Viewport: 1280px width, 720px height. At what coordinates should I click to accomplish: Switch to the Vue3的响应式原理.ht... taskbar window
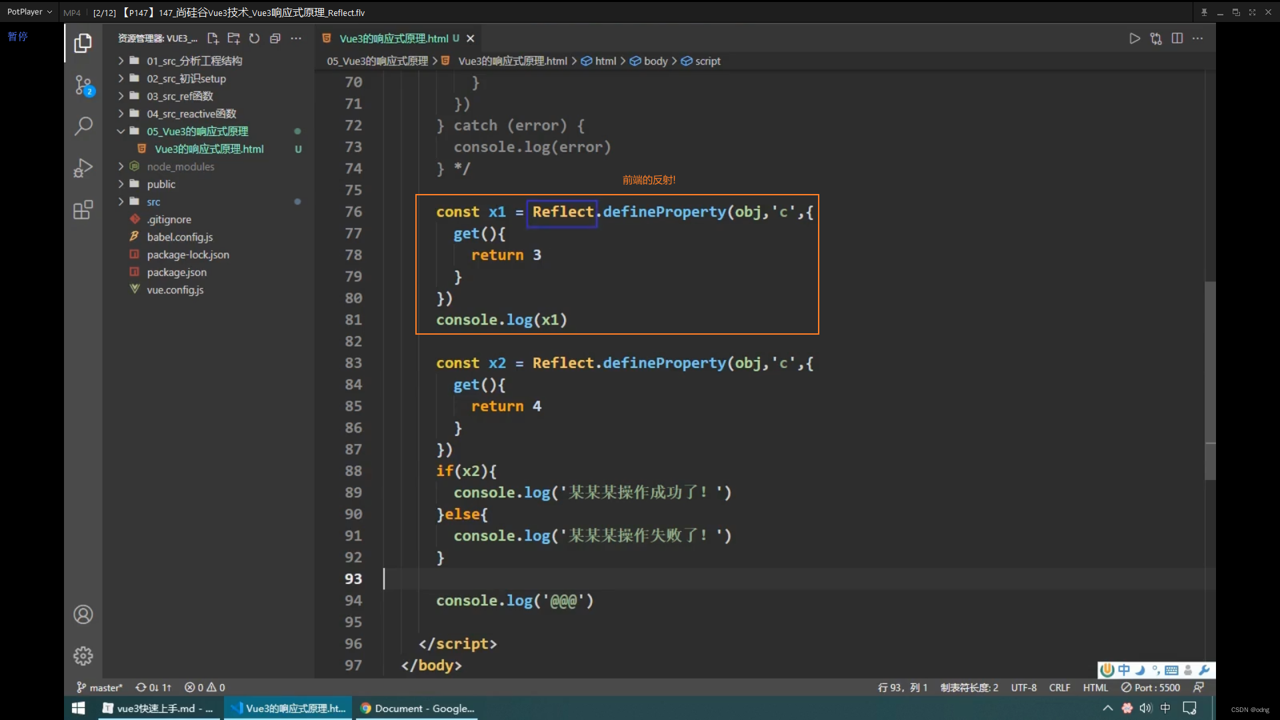tap(289, 709)
